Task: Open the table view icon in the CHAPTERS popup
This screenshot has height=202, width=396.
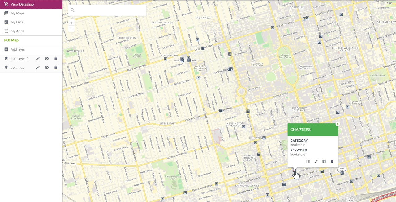Action: pyautogui.click(x=308, y=161)
